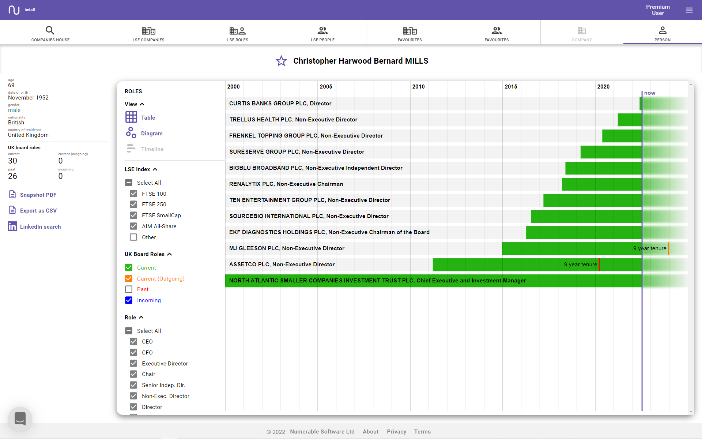Image resolution: width=702 pixels, height=439 pixels.
Task: Collapse the View section chevron
Action: tap(142, 104)
